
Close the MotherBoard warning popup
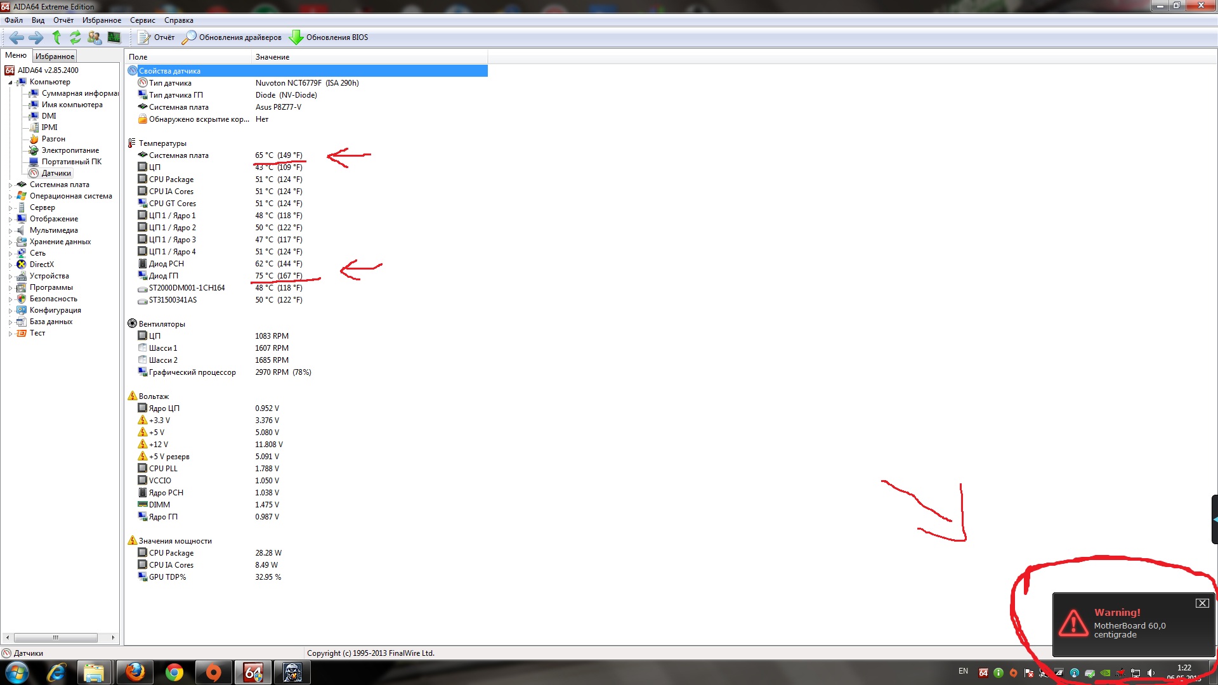click(1202, 603)
